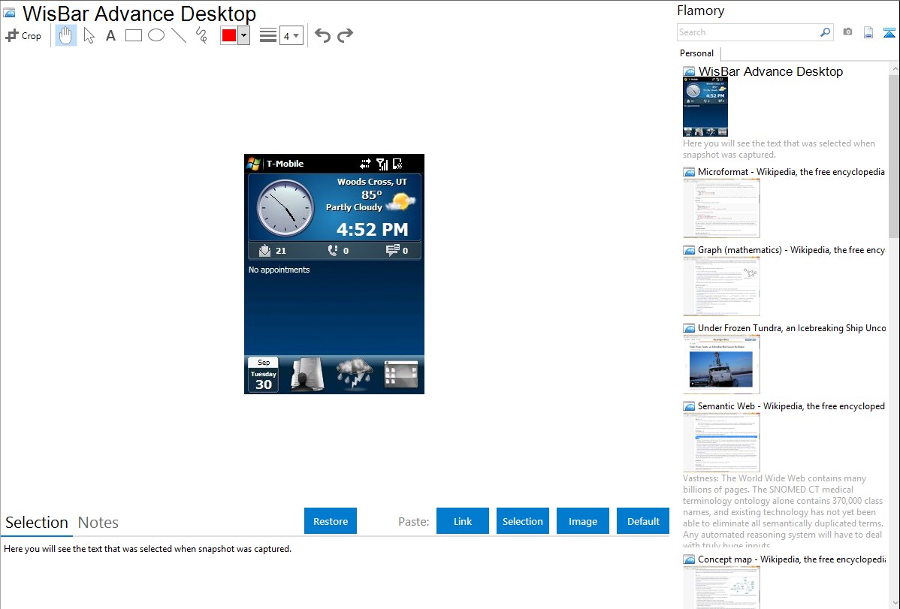Open WisBar Advance Desktop snapshot thumbnail
The image size is (900, 609).
coord(705,107)
